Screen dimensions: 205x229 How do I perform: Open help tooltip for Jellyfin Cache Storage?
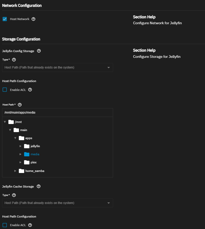[39, 187]
